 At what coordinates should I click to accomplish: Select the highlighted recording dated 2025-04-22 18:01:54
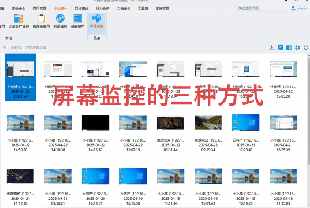pos(20,77)
